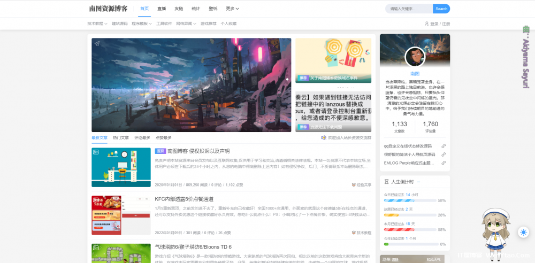Click the 1,760 评论量 stat
535x263 pixels.
click(x=431, y=127)
